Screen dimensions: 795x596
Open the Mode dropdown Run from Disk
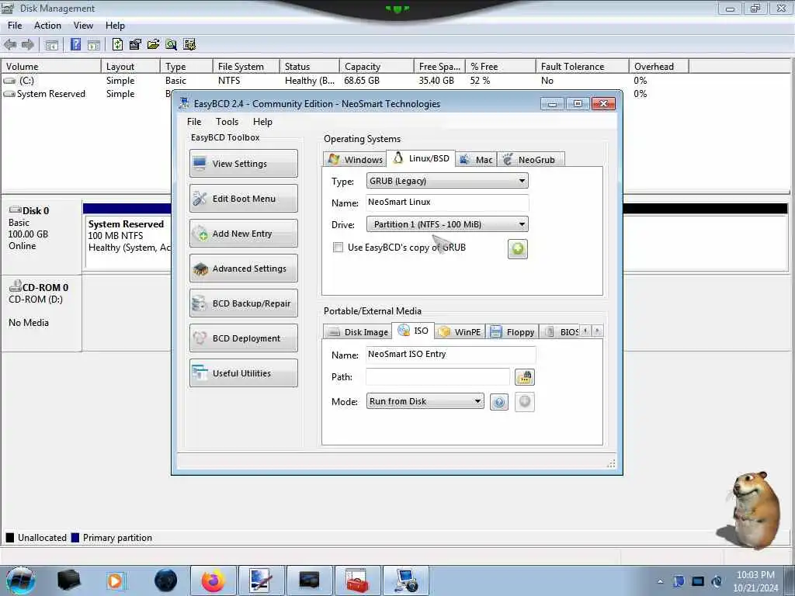point(425,401)
